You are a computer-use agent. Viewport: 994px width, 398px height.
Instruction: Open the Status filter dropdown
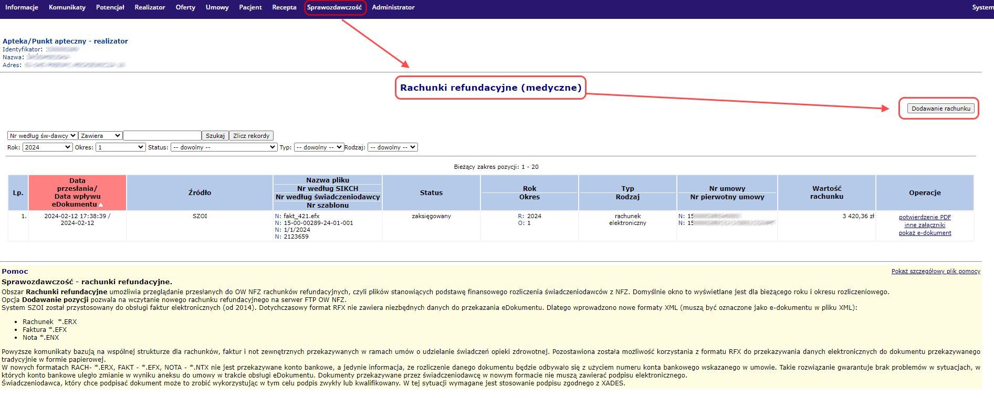[x=224, y=147]
